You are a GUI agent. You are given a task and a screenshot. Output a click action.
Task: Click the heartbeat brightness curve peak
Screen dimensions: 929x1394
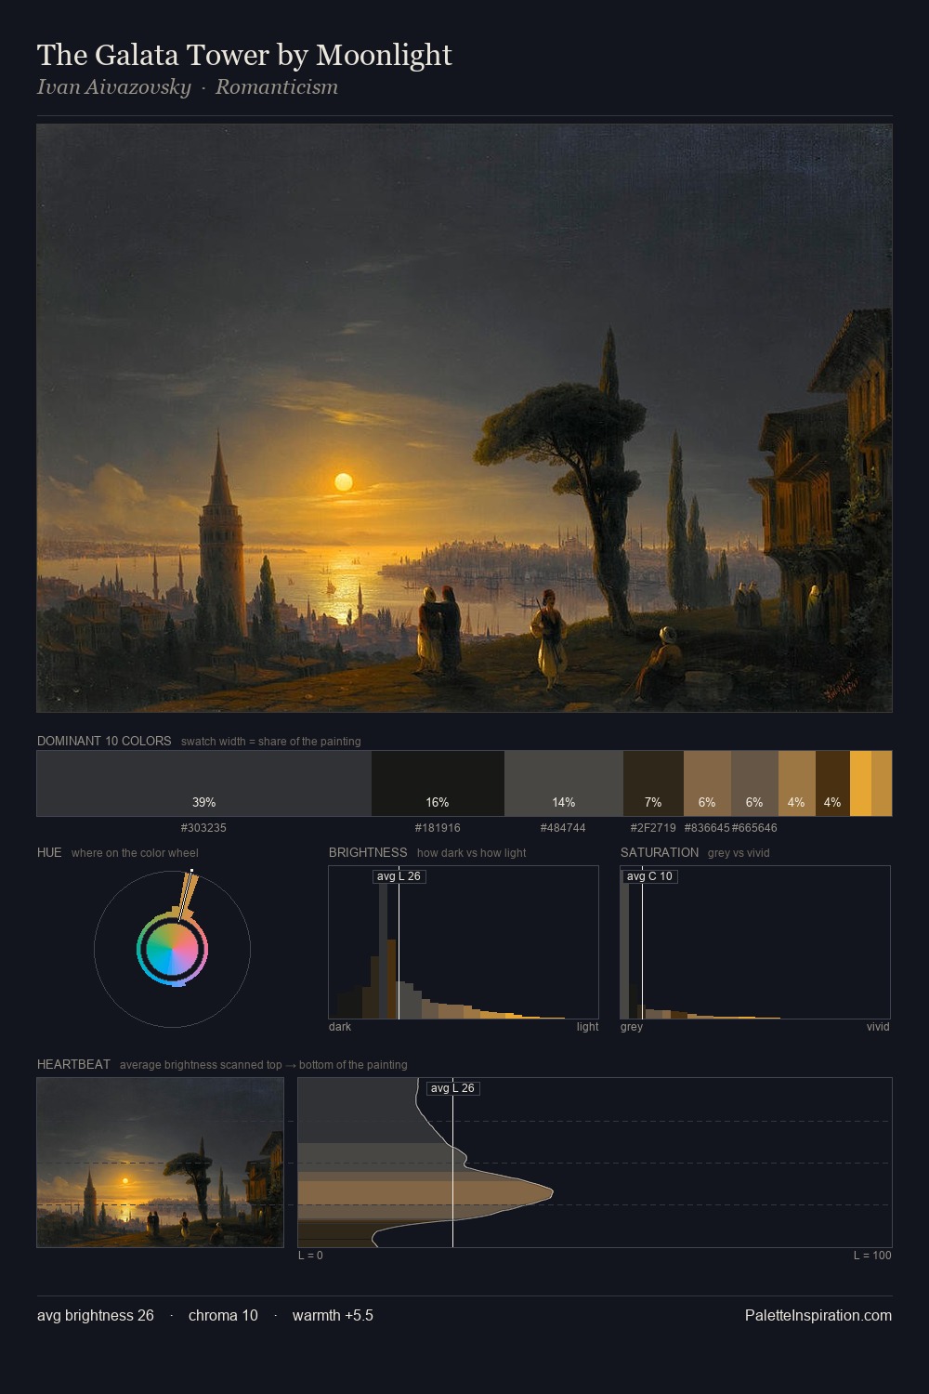point(553,1191)
